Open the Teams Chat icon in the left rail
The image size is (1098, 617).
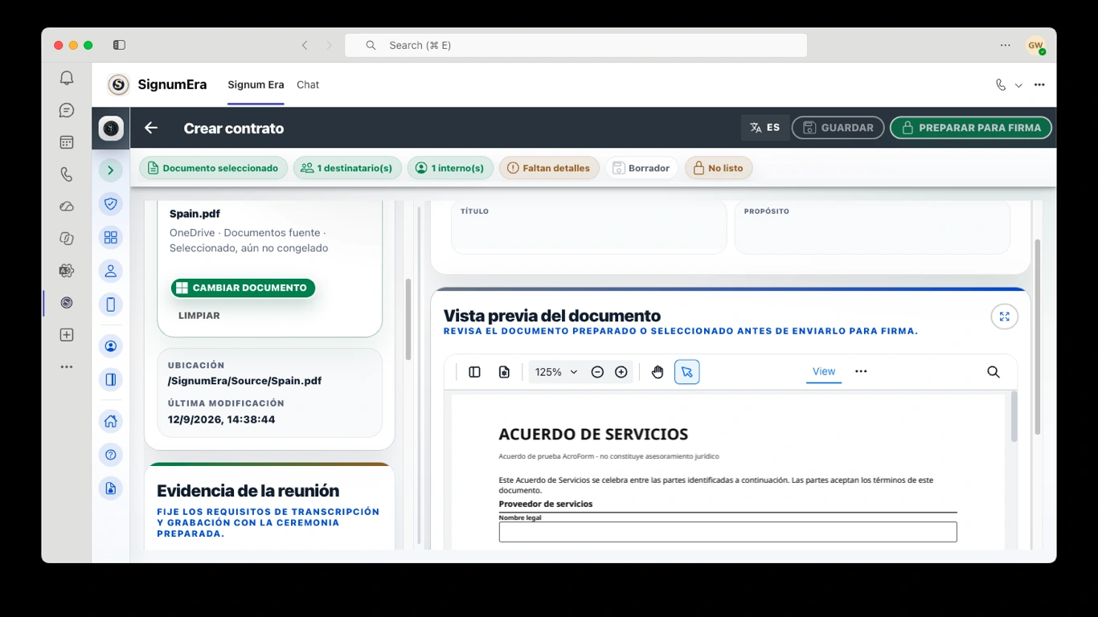pos(67,110)
